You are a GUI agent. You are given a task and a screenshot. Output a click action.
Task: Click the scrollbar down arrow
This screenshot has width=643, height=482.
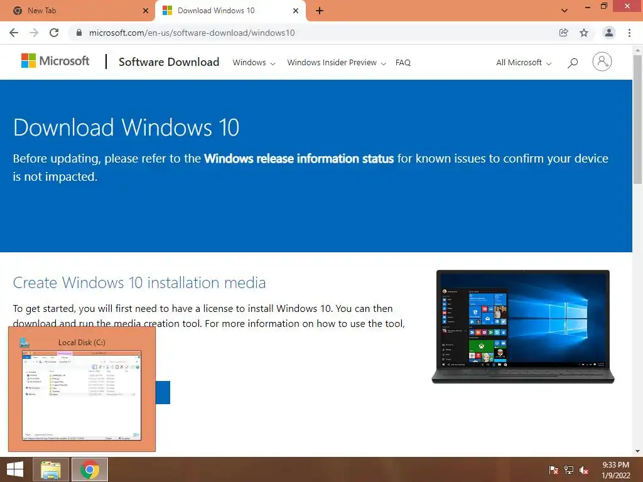[x=637, y=452]
